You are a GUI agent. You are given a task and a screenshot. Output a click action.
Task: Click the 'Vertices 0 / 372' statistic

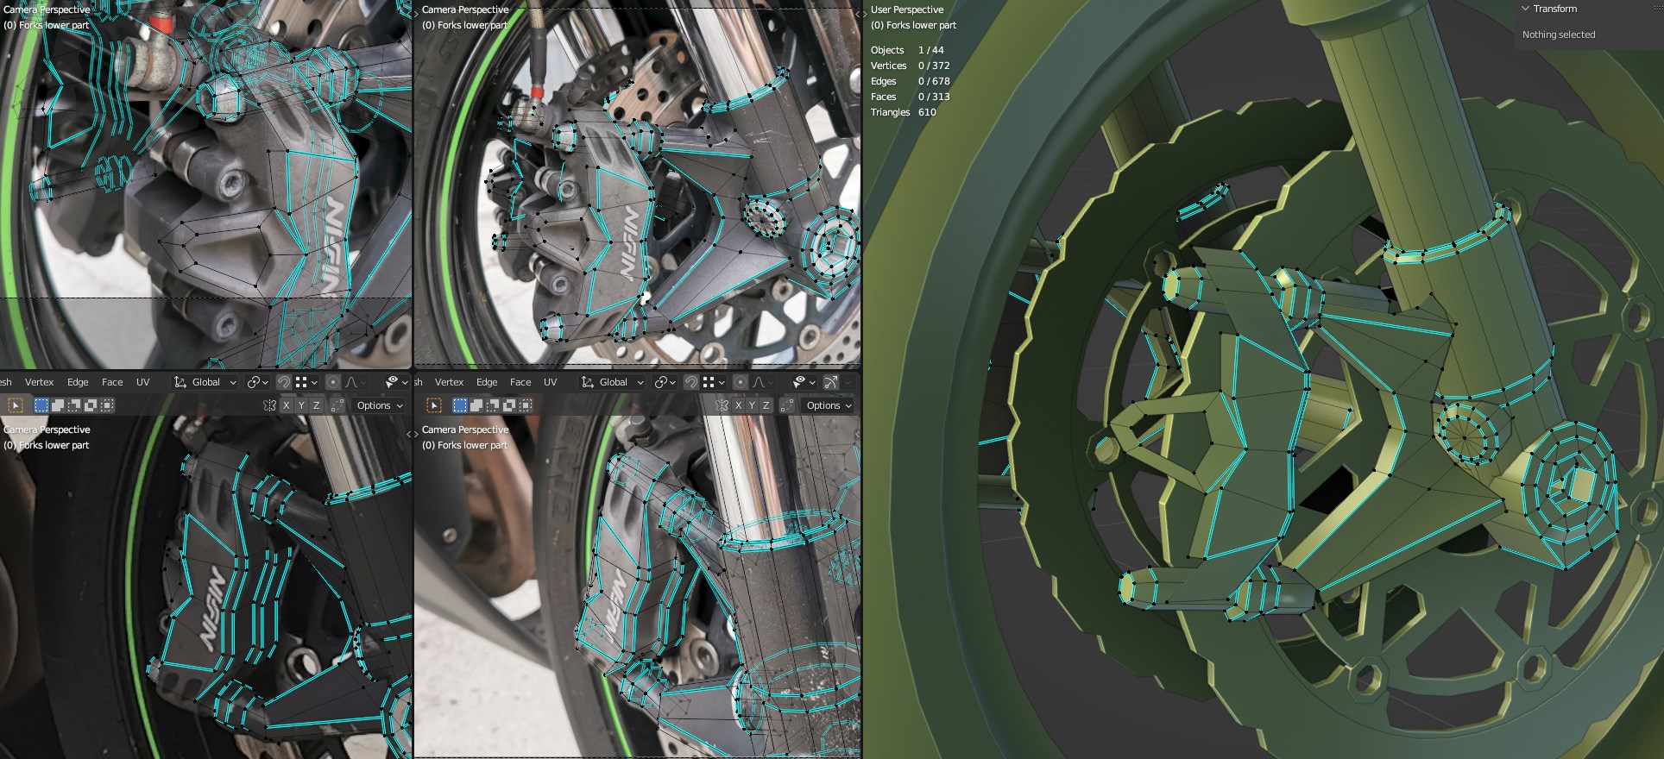pos(910,66)
